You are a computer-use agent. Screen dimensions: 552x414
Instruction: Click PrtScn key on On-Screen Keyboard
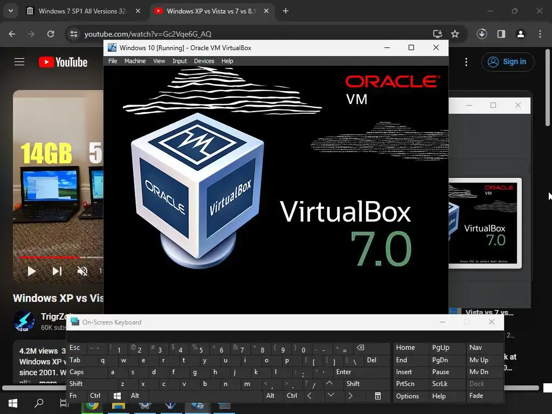pos(410,384)
